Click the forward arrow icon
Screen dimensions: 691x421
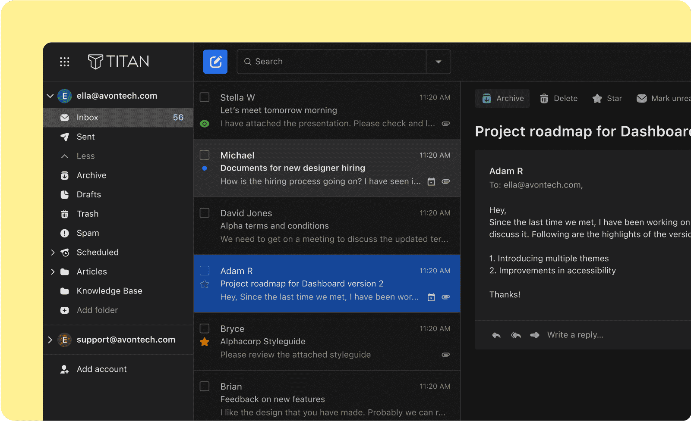pos(535,335)
